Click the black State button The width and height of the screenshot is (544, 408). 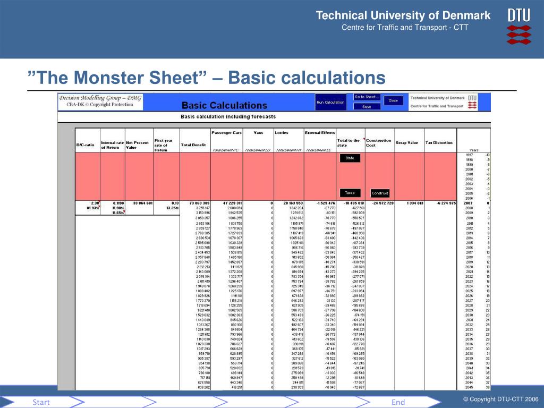point(350,158)
